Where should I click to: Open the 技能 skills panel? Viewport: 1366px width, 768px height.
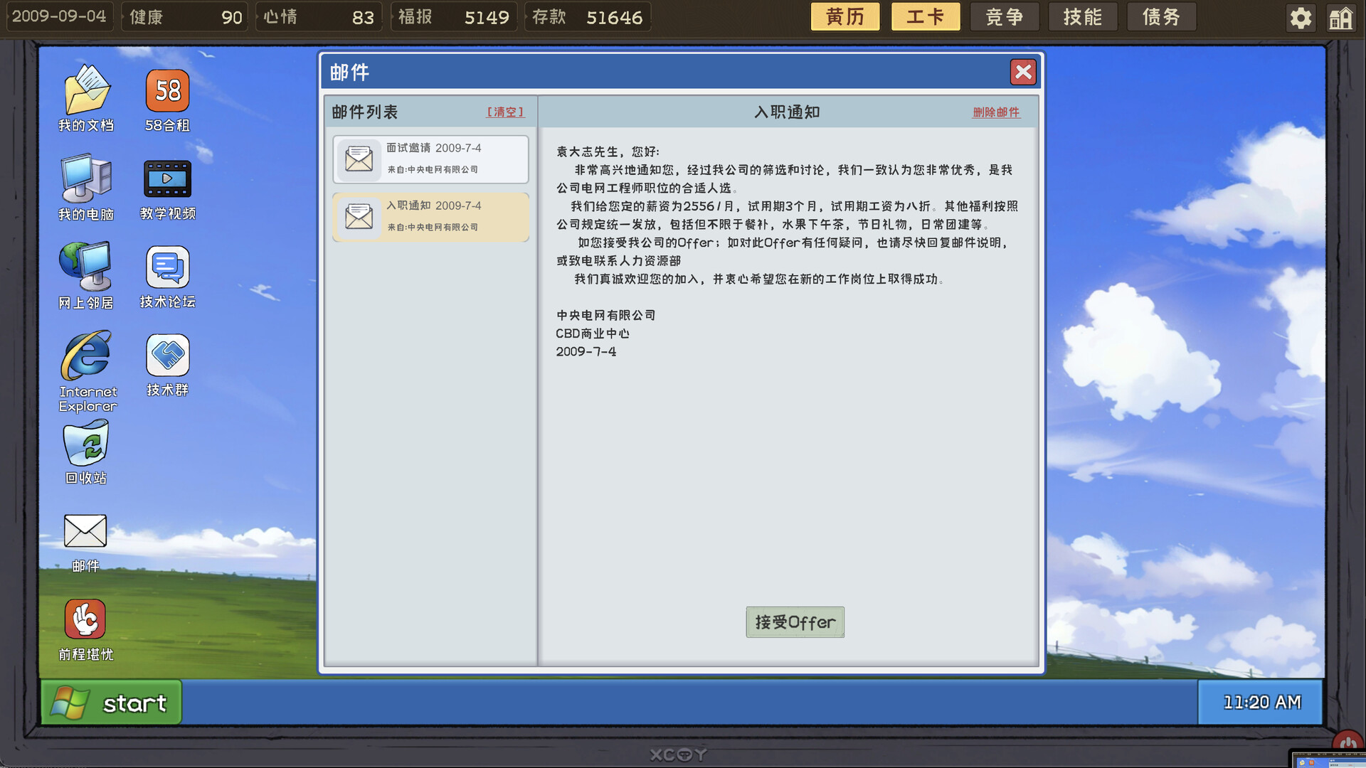tap(1083, 16)
